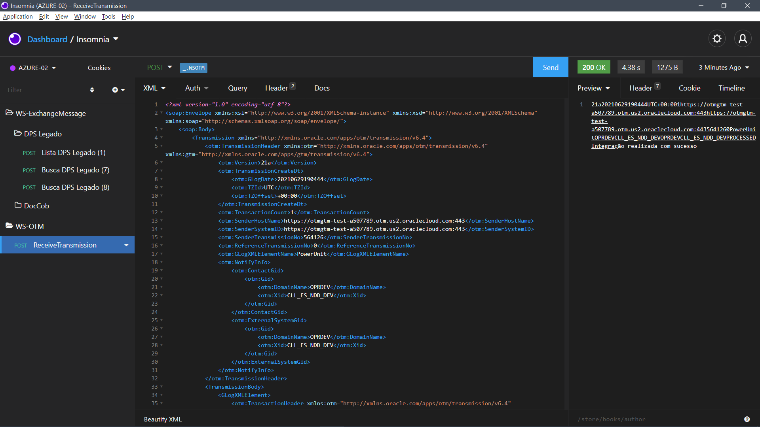Click the Send button
760x427 pixels.
pos(550,67)
